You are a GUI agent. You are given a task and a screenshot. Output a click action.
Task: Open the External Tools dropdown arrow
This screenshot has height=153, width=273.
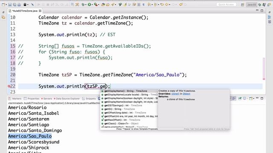99,5
